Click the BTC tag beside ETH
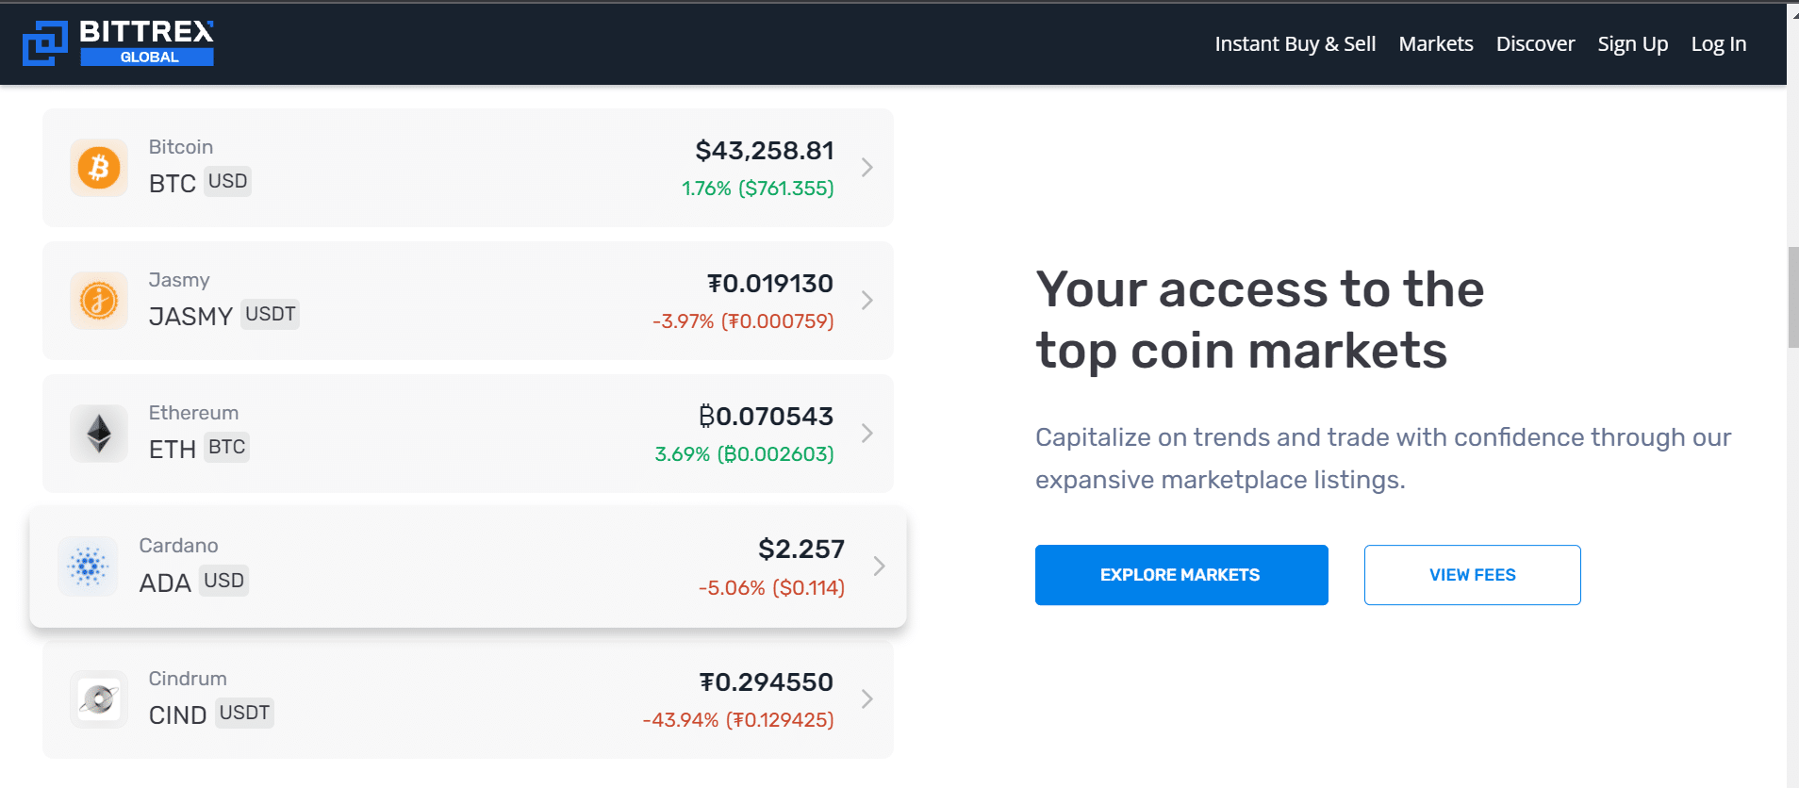Viewport: 1799px width, 788px height. click(x=227, y=447)
